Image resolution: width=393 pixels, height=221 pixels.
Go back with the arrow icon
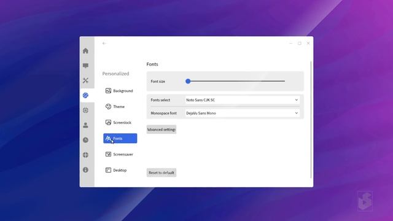104,44
